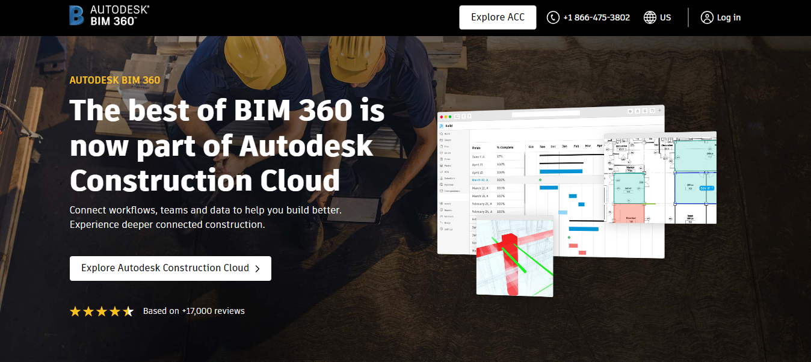
Task: Click the 3D red beam model thumbnail
Action: pos(514,256)
